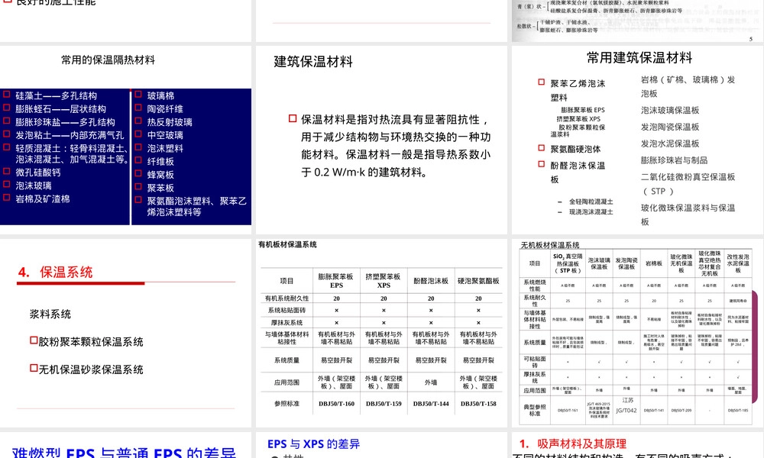Click the bullet 酚醛泡沫保温板
Screen dimensions: 764x458
[x=578, y=173]
